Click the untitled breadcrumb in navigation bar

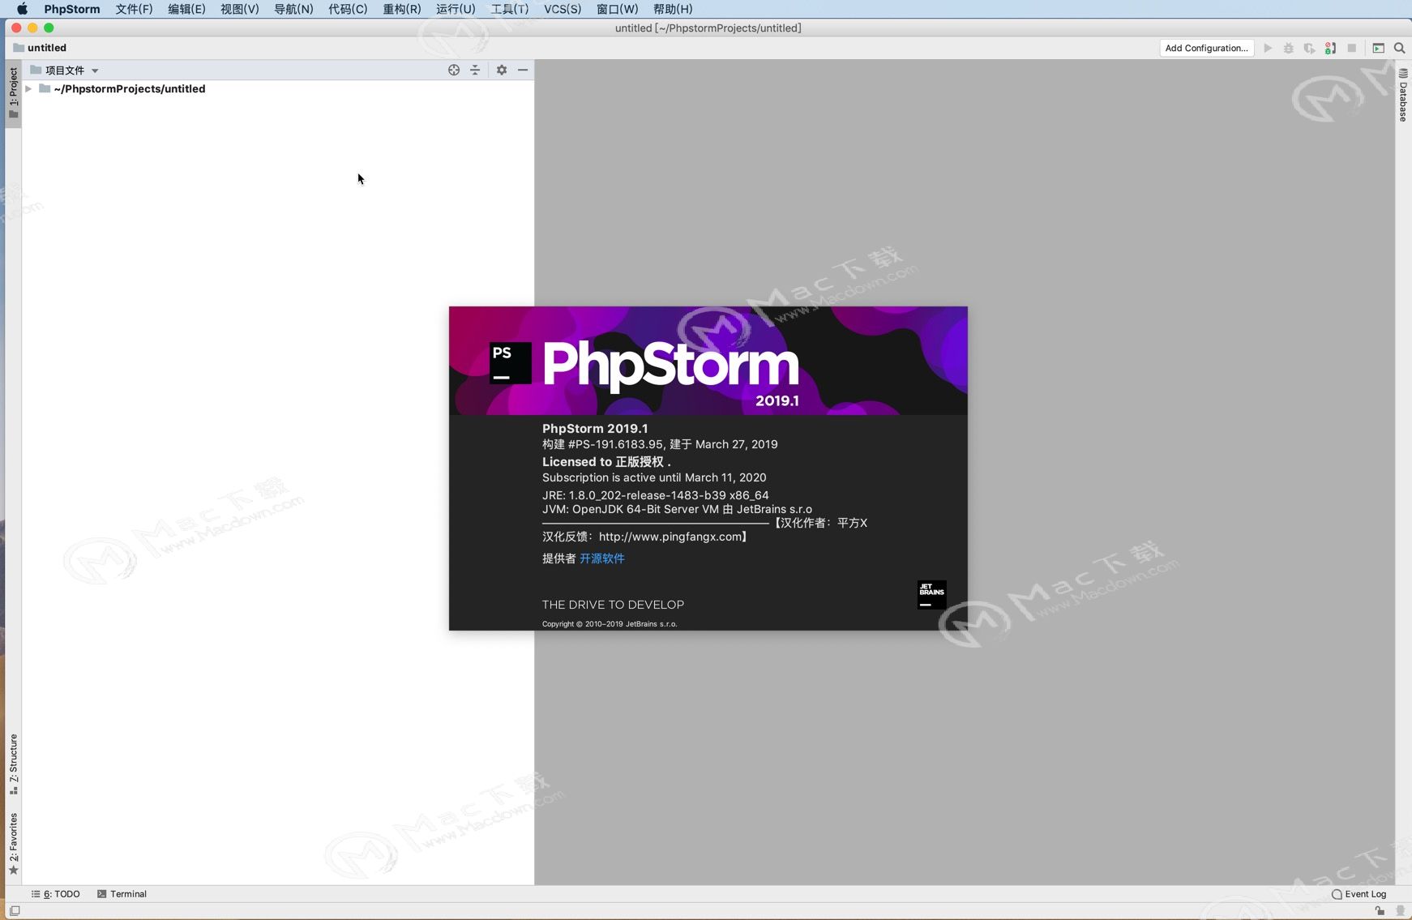tap(40, 48)
